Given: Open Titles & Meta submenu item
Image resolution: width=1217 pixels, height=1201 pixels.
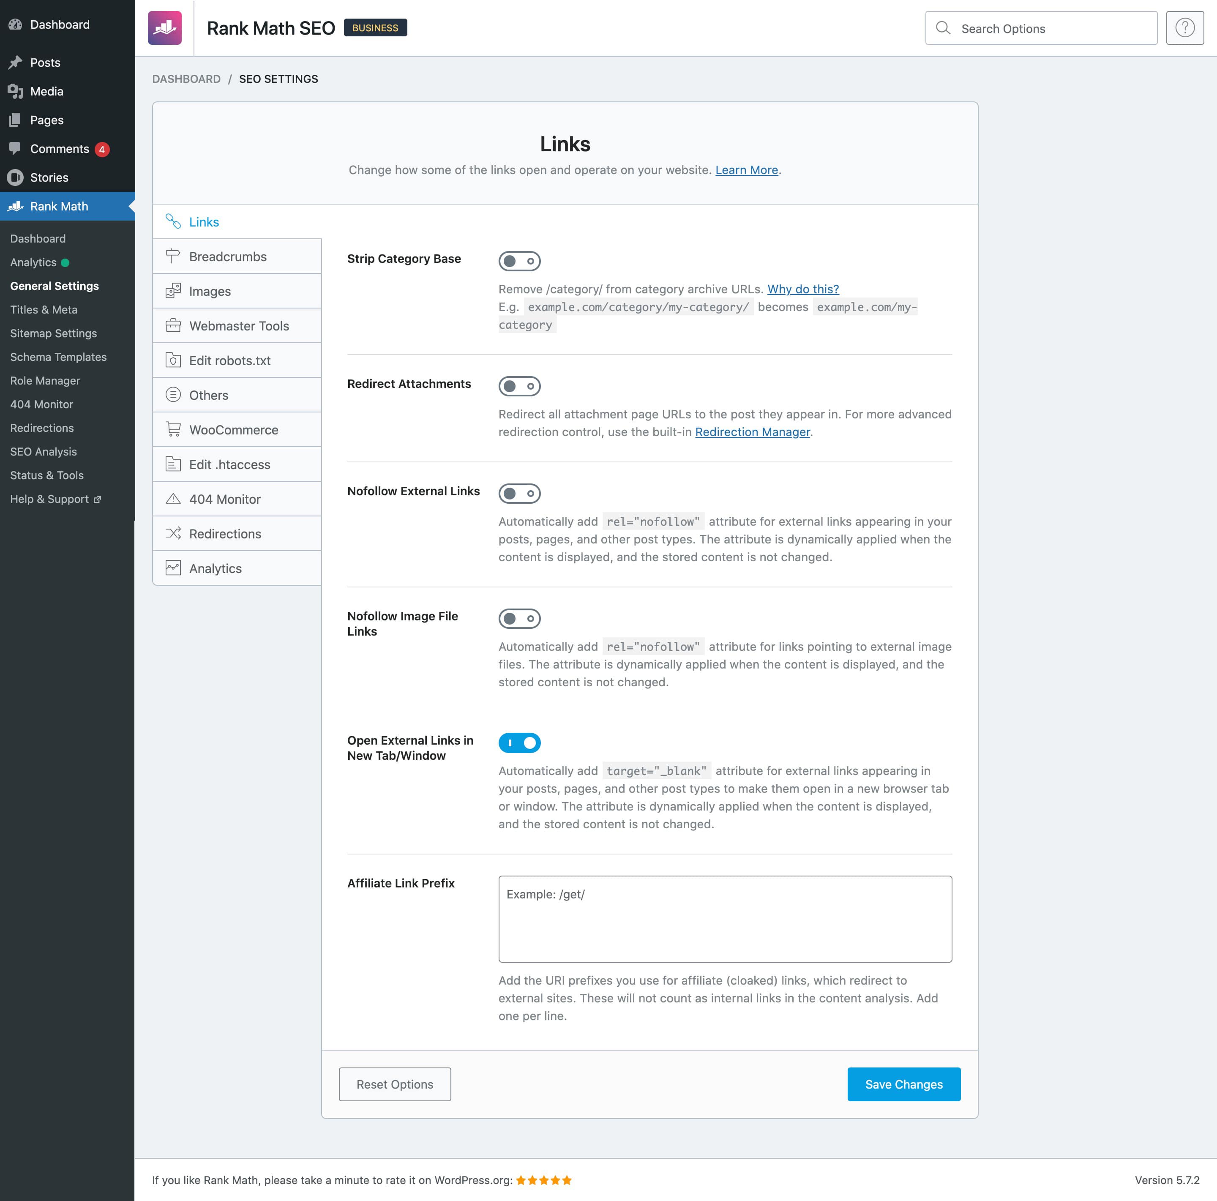Looking at the screenshot, I should [x=44, y=309].
